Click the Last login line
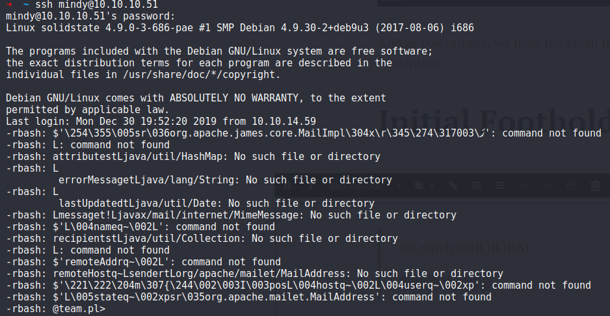 [x=161, y=122]
